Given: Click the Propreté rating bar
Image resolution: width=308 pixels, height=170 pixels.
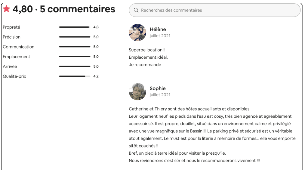Looking at the screenshot, I should point(75,27).
